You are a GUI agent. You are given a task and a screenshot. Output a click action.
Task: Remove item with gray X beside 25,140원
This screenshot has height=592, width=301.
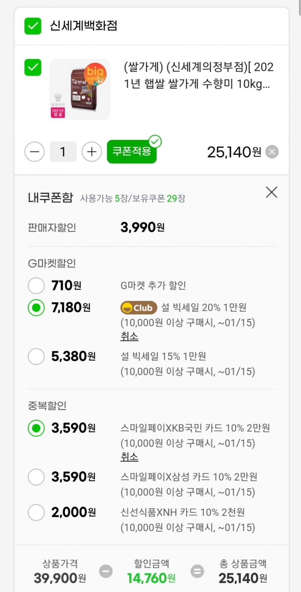pyautogui.click(x=272, y=152)
